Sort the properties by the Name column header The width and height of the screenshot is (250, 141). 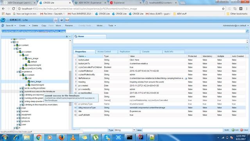coord(90,56)
